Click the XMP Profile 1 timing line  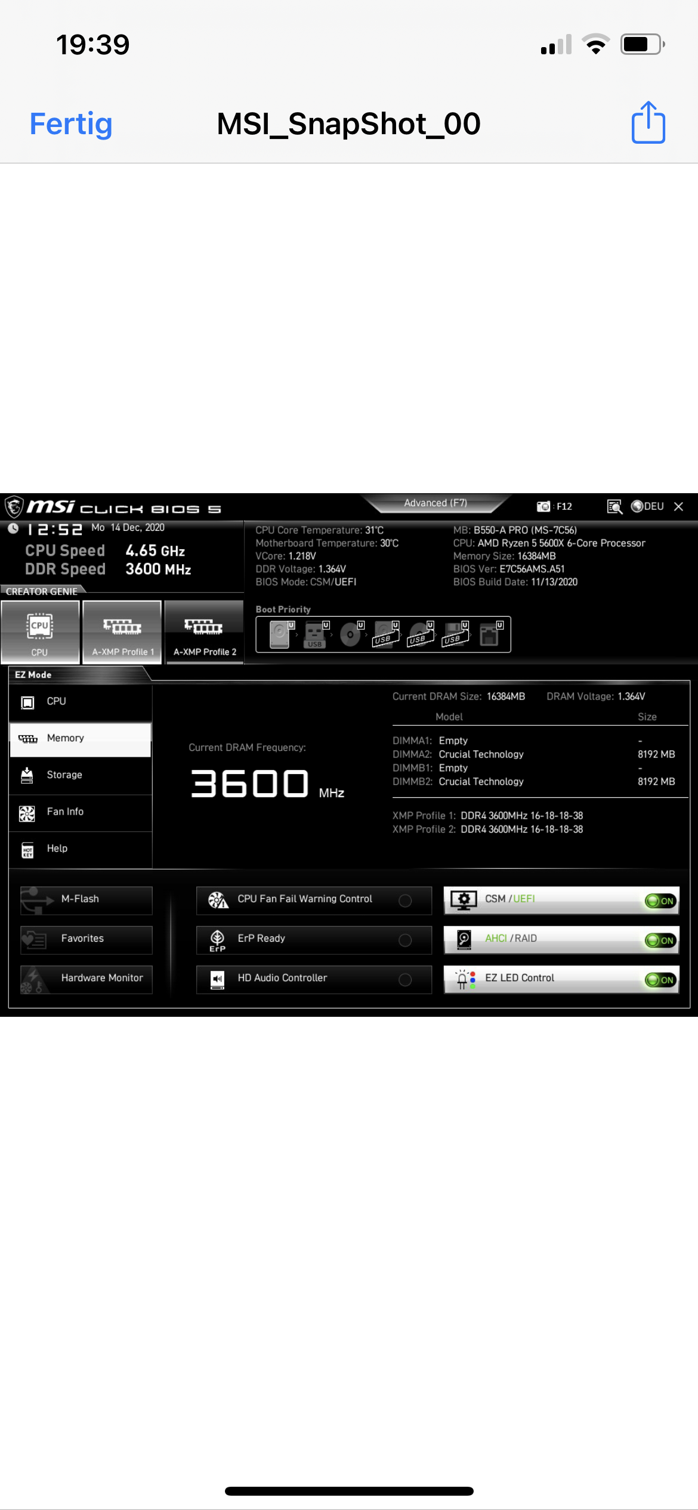487,815
